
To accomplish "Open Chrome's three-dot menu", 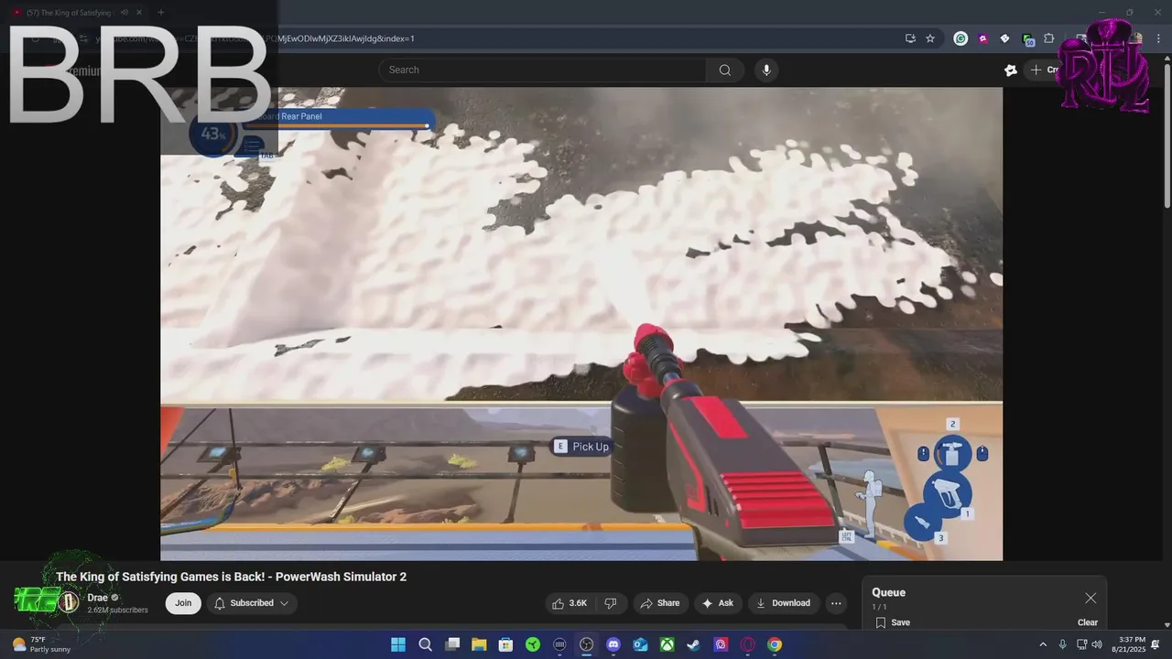I will click(x=1158, y=38).
